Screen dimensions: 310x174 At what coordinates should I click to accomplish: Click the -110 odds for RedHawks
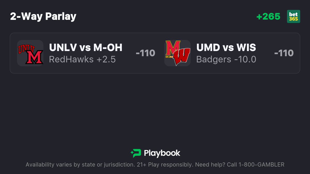tap(145, 53)
